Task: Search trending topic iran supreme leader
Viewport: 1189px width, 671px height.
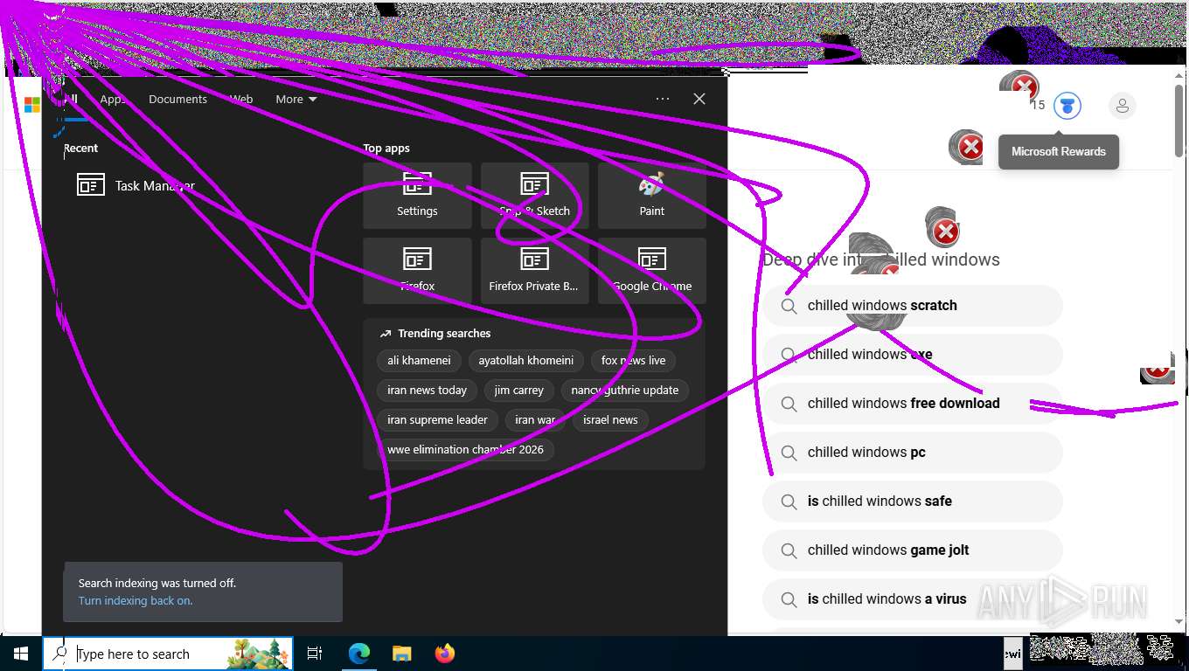Action: (x=438, y=419)
